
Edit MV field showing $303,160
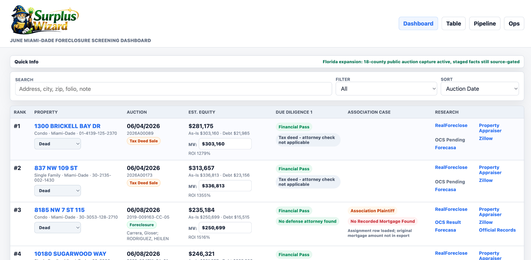coord(225,144)
